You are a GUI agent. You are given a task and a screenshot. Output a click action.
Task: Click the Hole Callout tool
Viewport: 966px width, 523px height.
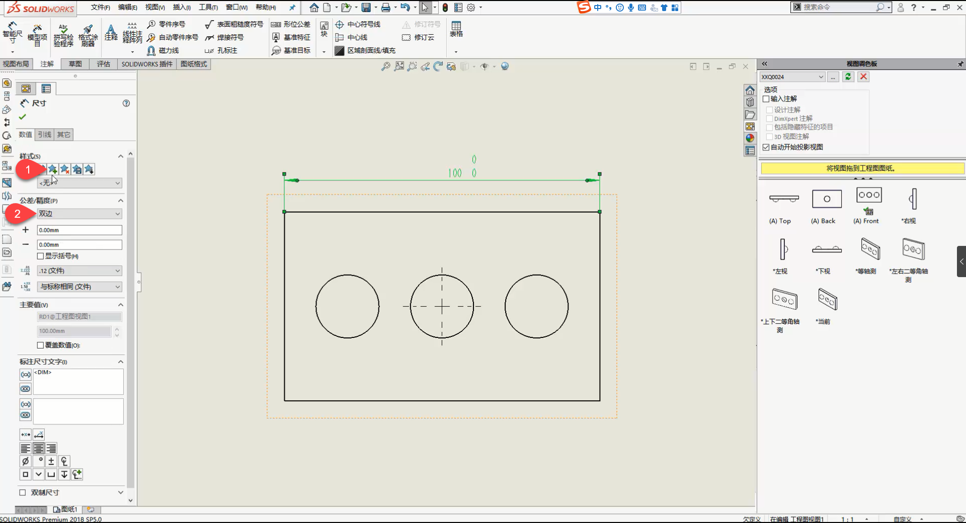221,50
